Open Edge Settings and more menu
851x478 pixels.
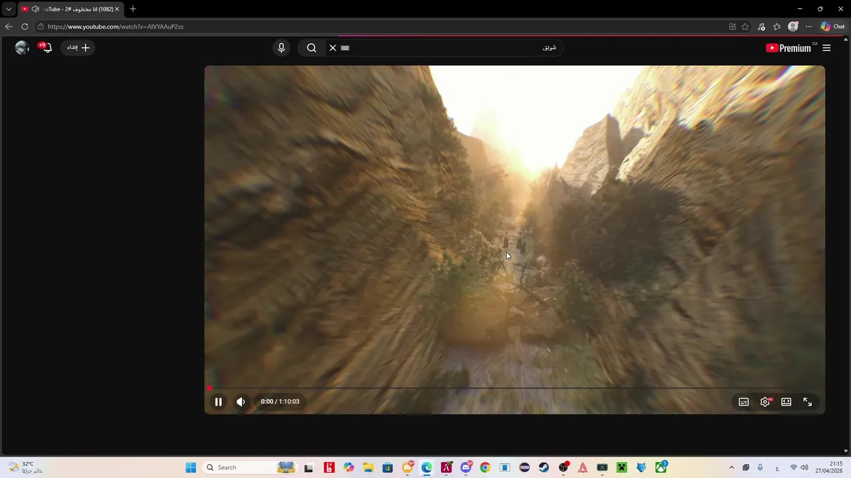coord(808,27)
